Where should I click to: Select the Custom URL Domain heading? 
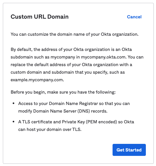click(x=40, y=17)
